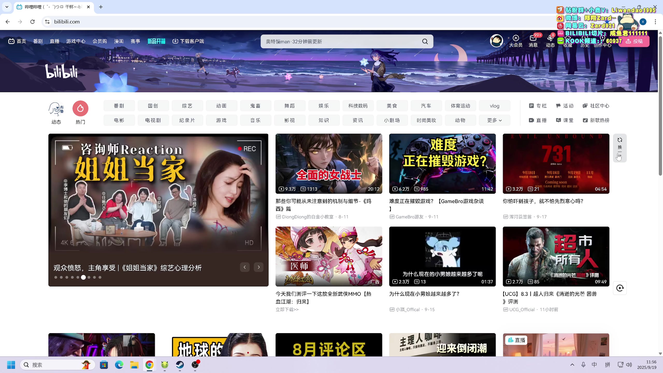The image size is (663, 373).
Task: Open uploader link GameBro游戏
Action: tap(409, 217)
